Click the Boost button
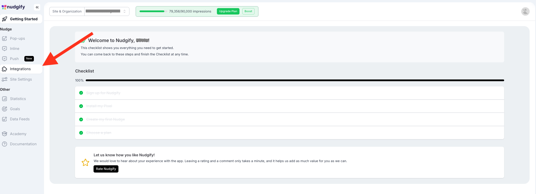This screenshot has height=194, width=536. point(248,11)
